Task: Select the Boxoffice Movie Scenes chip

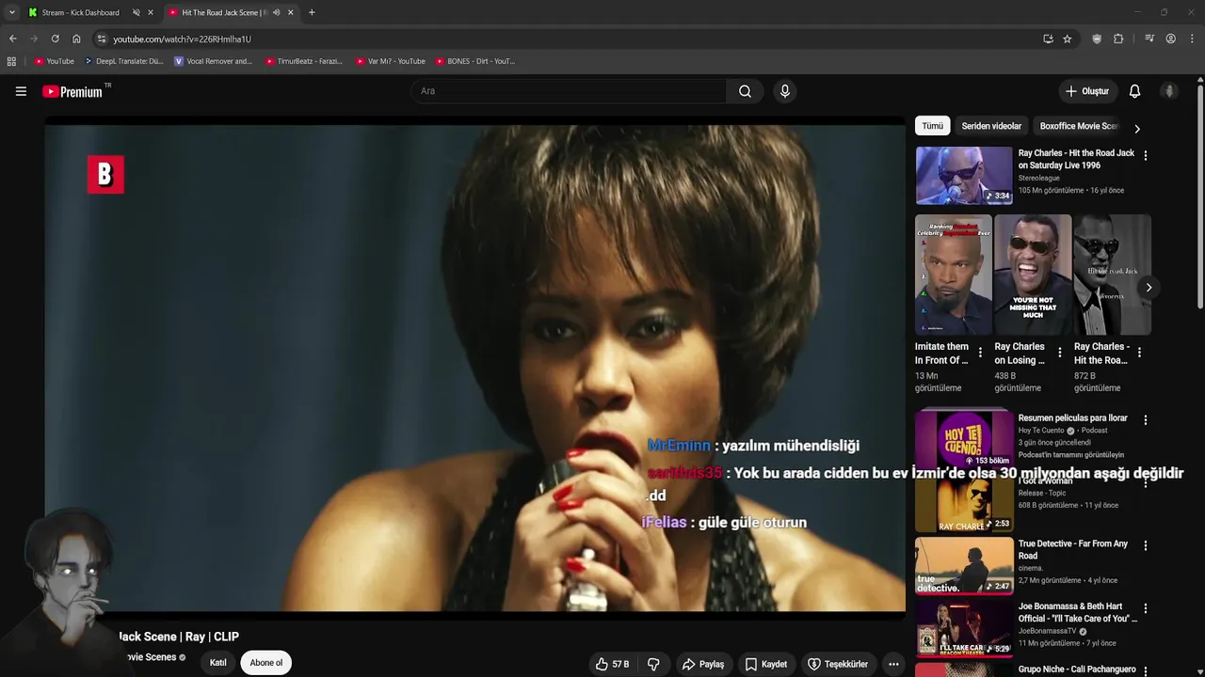Action: [1079, 126]
